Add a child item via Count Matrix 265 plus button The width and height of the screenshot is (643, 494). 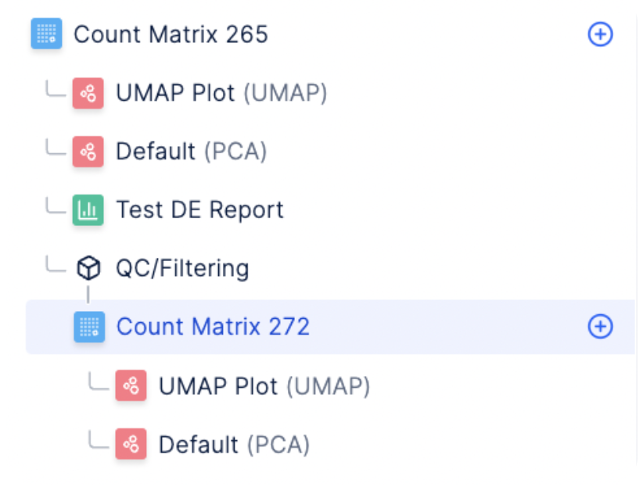click(x=600, y=34)
